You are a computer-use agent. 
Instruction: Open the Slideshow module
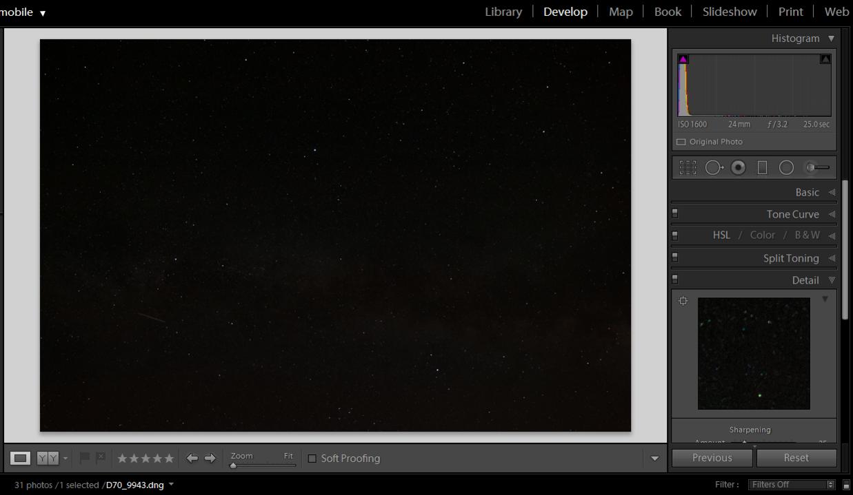(730, 12)
